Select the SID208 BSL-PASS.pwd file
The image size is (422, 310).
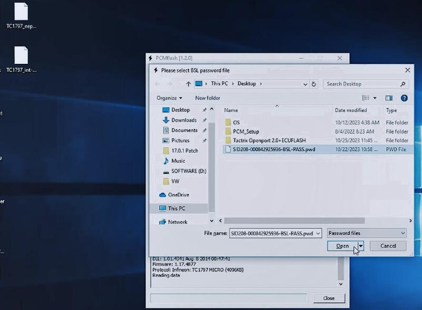pos(274,149)
